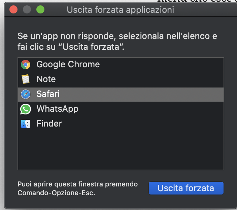Select the Finder entry name
237x210 pixels.
[x=49, y=124]
